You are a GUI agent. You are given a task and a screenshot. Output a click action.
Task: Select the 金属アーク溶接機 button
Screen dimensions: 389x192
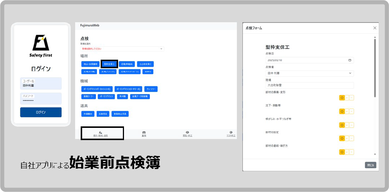[x=140, y=96]
